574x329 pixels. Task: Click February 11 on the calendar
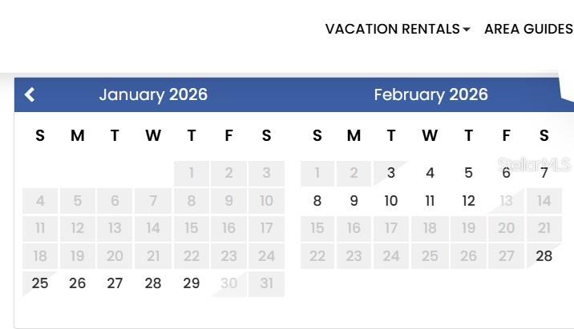coord(430,201)
